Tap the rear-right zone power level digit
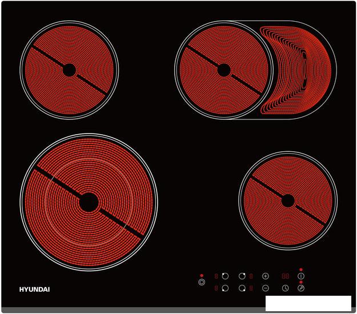 pos(251,276)
